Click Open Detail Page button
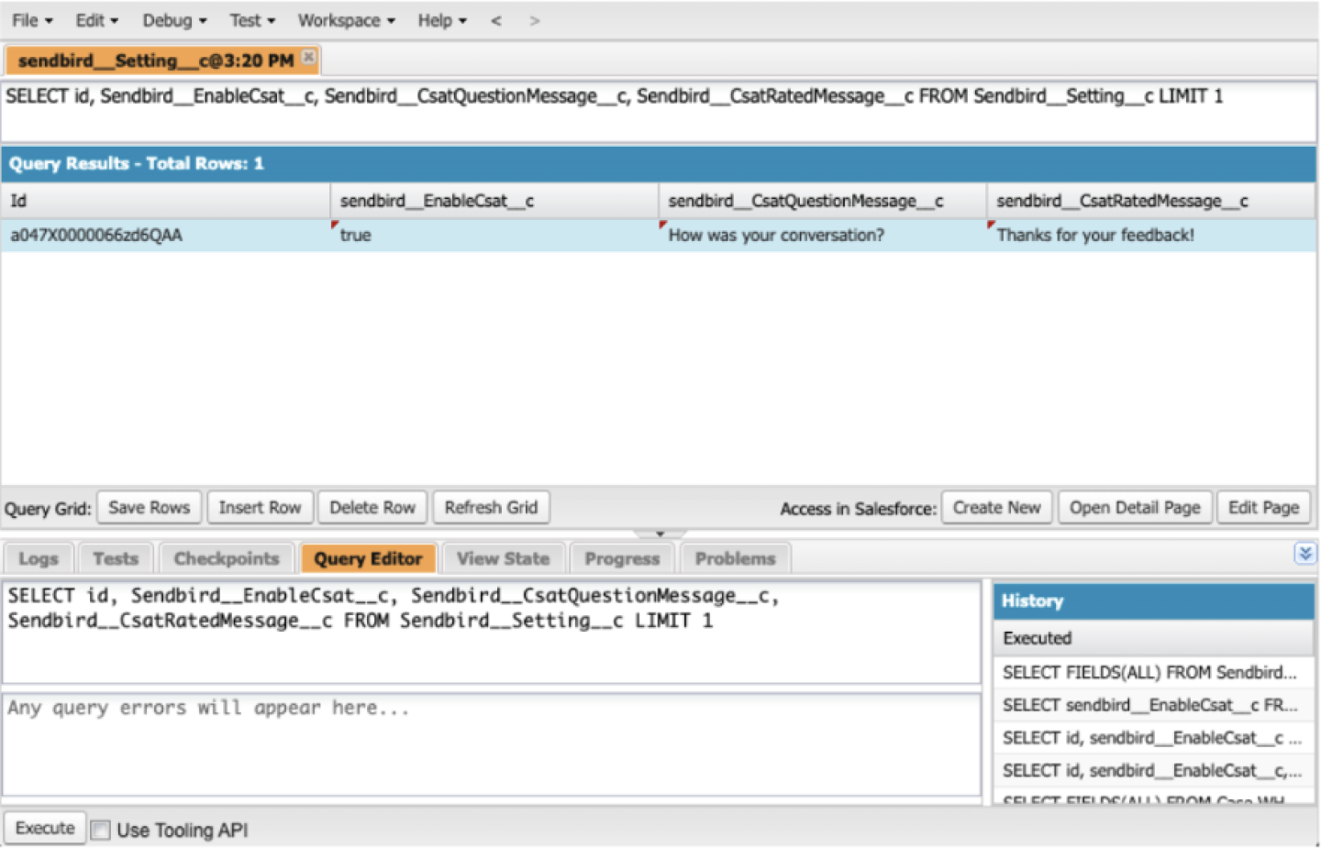The width and height of the screenshot is (1321, 848). coord(1135,508)
